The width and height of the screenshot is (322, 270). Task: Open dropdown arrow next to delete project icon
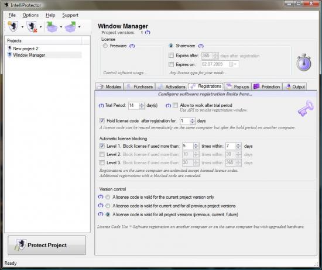coord(40,27)
